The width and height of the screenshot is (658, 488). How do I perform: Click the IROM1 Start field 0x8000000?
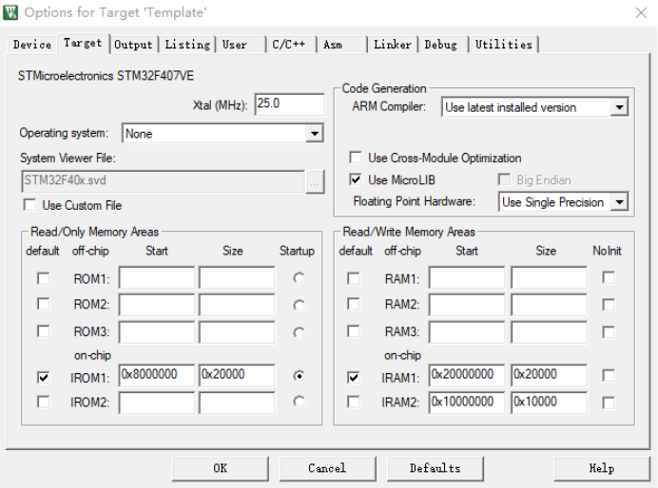[x=157, y=375]
